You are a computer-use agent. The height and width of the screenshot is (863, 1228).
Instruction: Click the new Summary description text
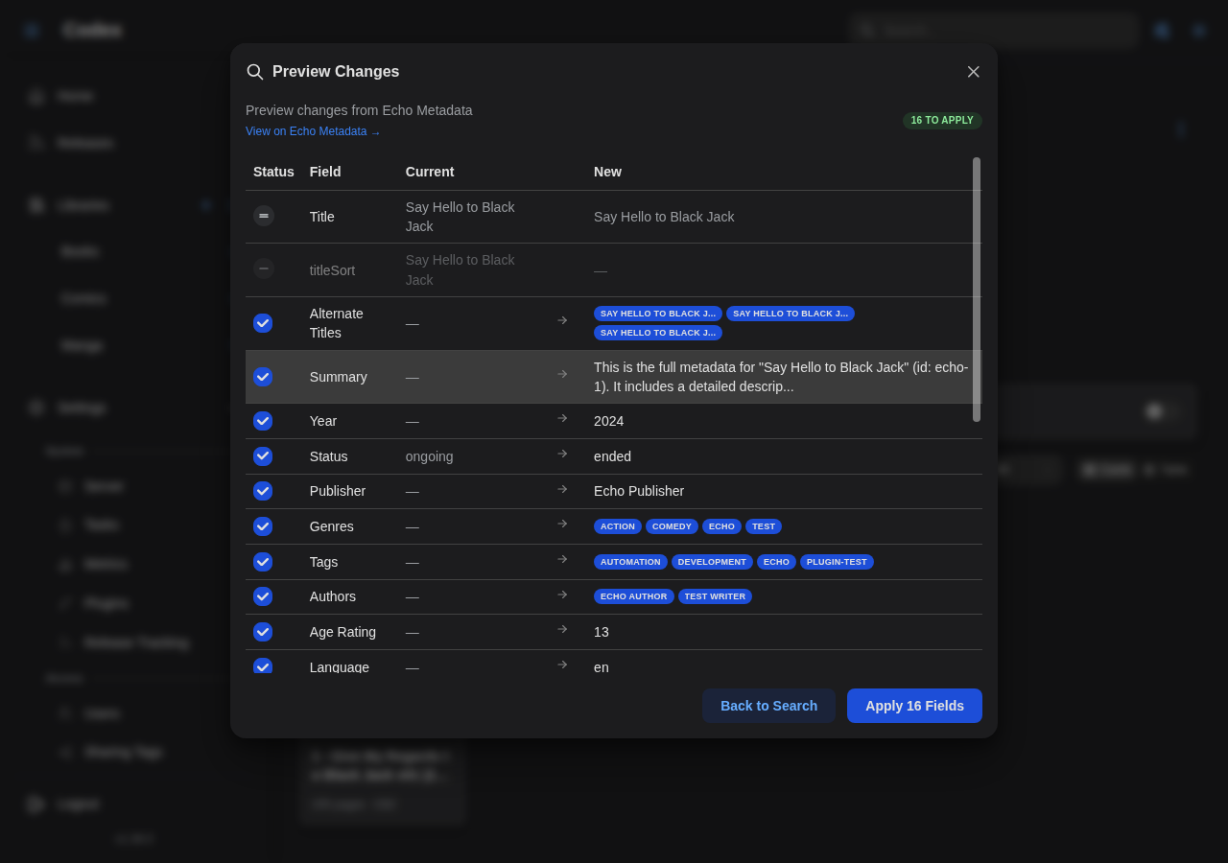click(781, 377)
